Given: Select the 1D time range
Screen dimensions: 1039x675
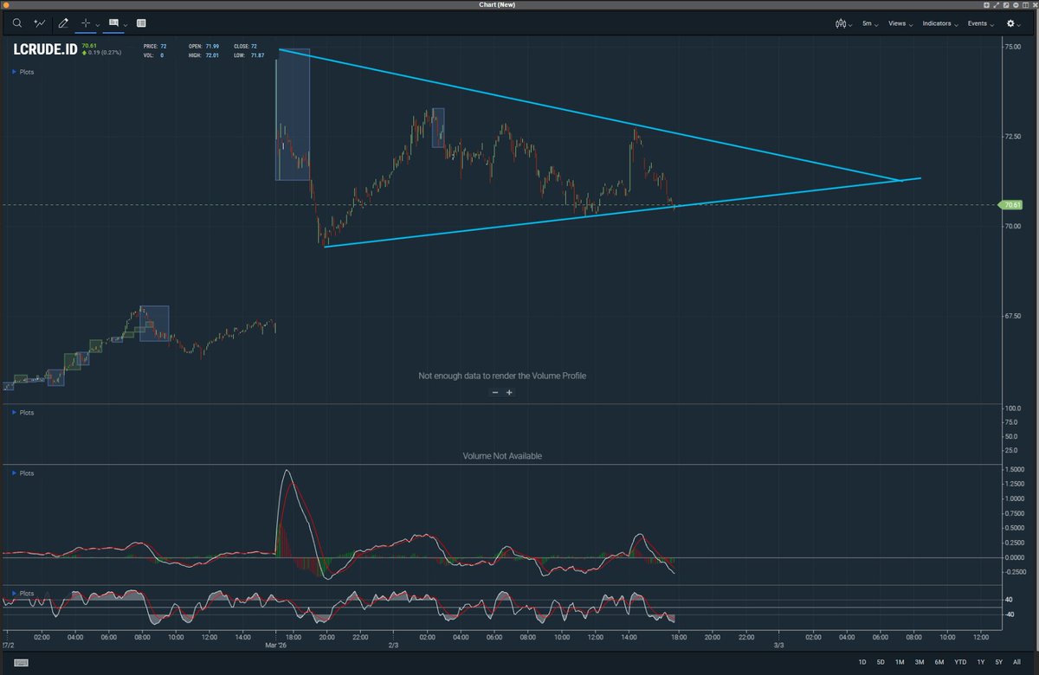Looking at the screenshot, I should pos(862,662).
